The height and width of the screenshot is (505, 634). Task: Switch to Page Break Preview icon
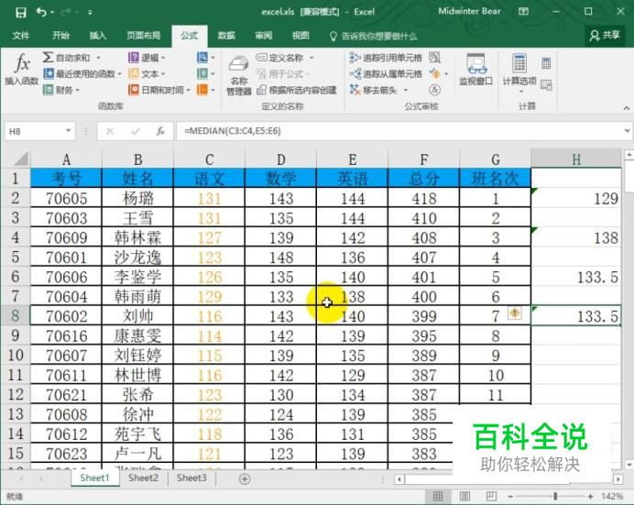coord(491,496)
